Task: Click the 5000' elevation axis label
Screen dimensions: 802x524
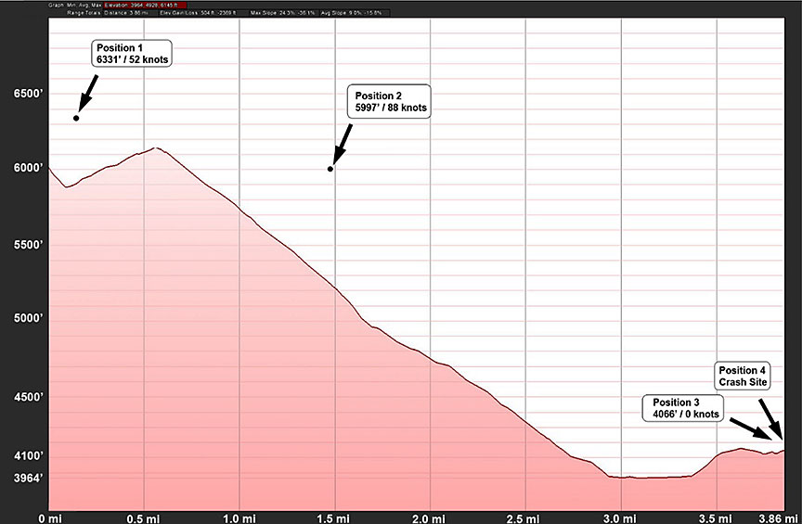Action: [23, 319]
